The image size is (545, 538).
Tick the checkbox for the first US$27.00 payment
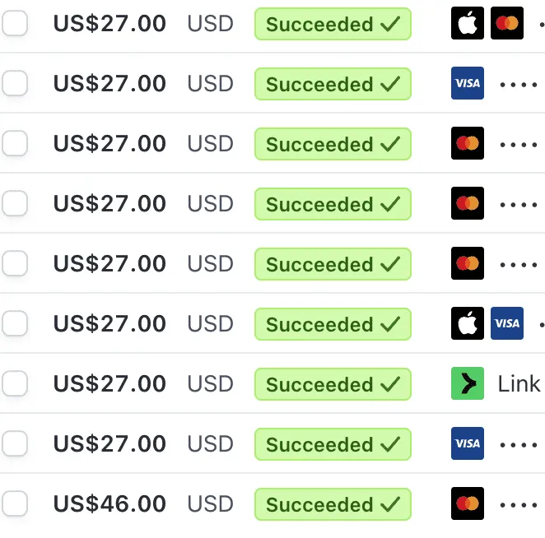pyautogui.click(x=15, y=23)
